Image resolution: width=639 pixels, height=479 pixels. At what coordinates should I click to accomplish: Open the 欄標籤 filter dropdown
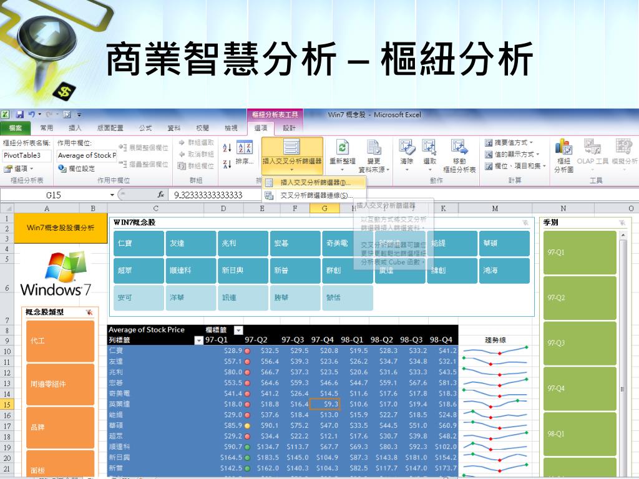click(238, 330)
